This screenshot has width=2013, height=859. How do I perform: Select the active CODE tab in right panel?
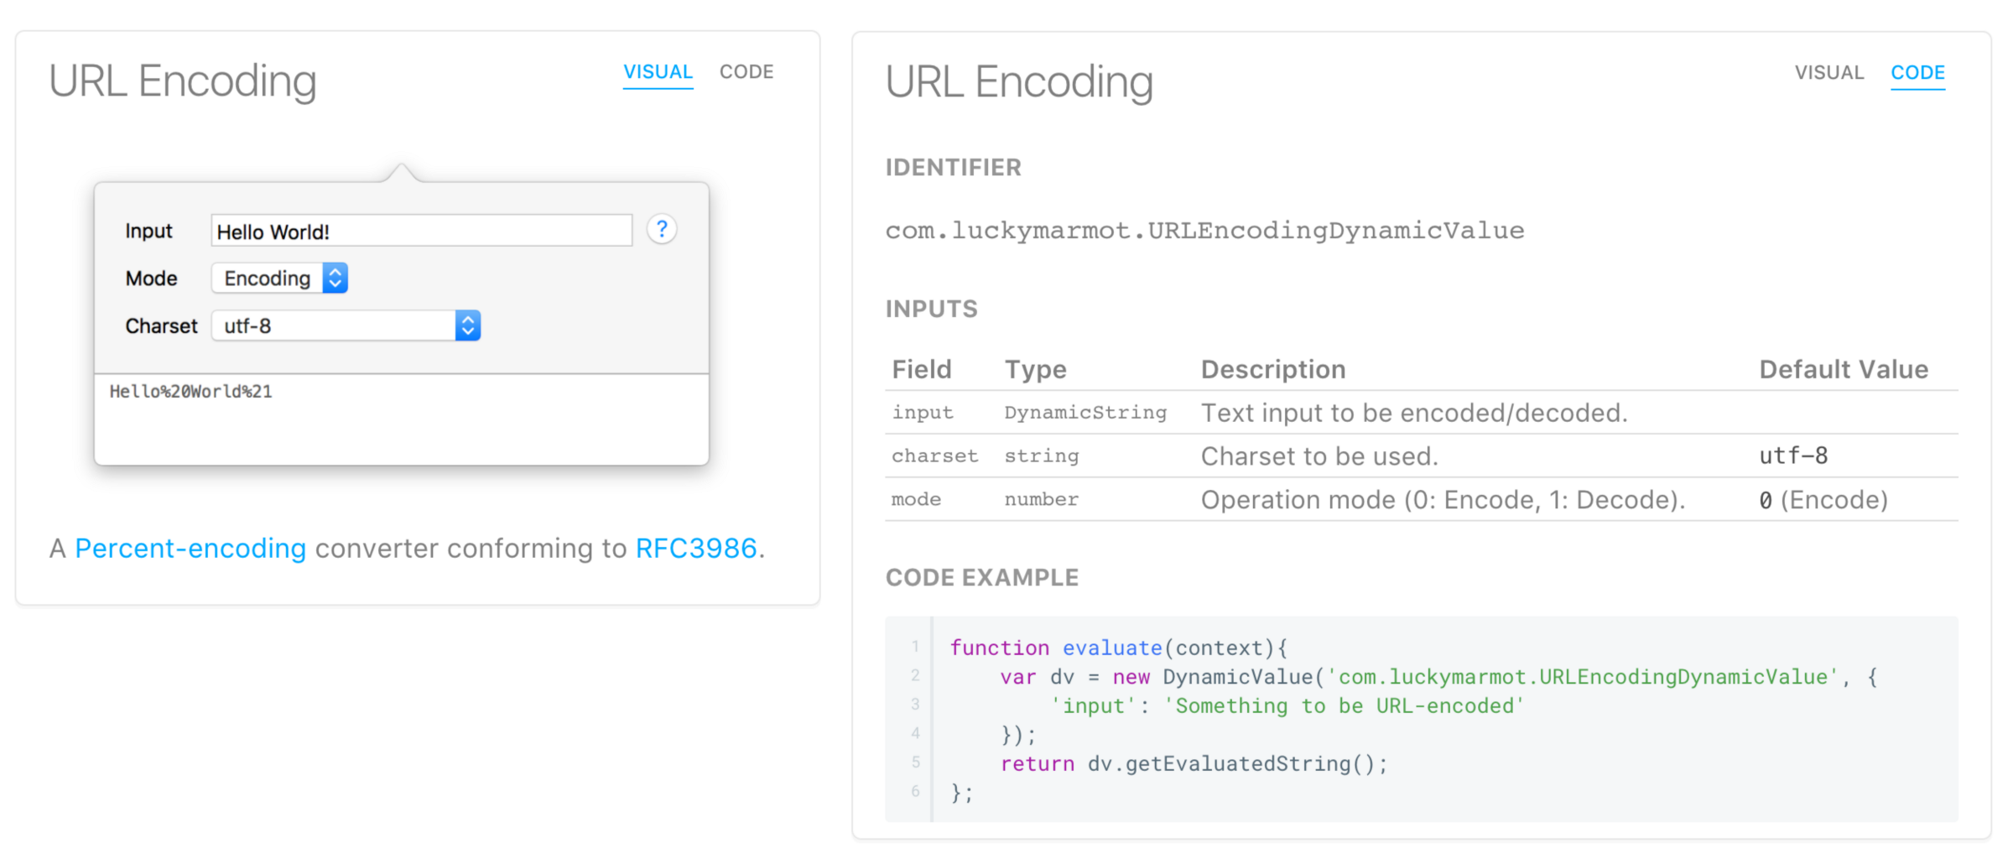[x=1917, y=73]
